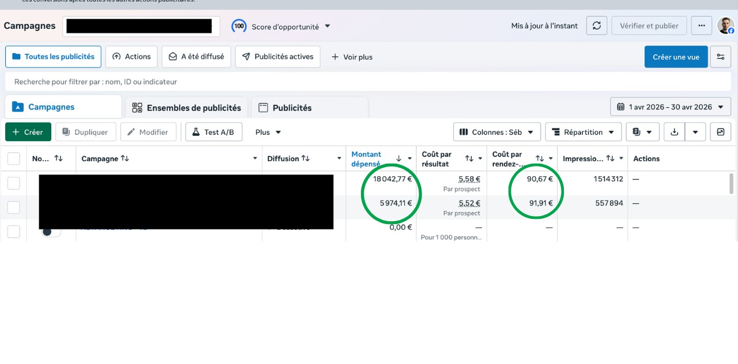Click the green Créer button
Viewport: 738px width, 364px height.
pos(28,132)
